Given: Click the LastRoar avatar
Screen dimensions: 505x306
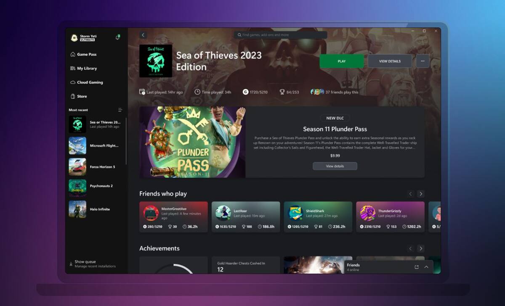Looking at the screenshot, I should (223, 213).
